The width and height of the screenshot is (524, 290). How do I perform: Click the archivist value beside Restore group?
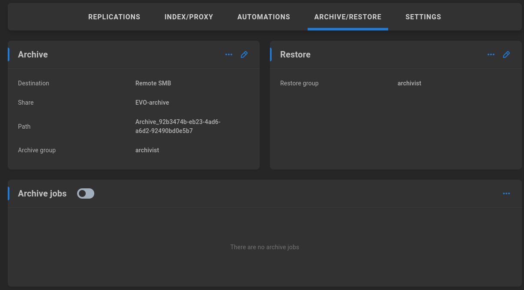(x=409, y=83)
